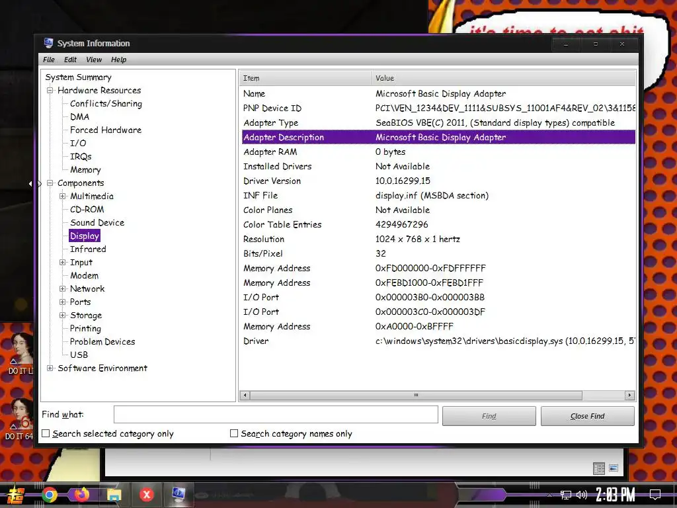Select Forced Hardware in the tree
Image resolution: width=677 pixels, height=508 pixels.
(106, 130)
